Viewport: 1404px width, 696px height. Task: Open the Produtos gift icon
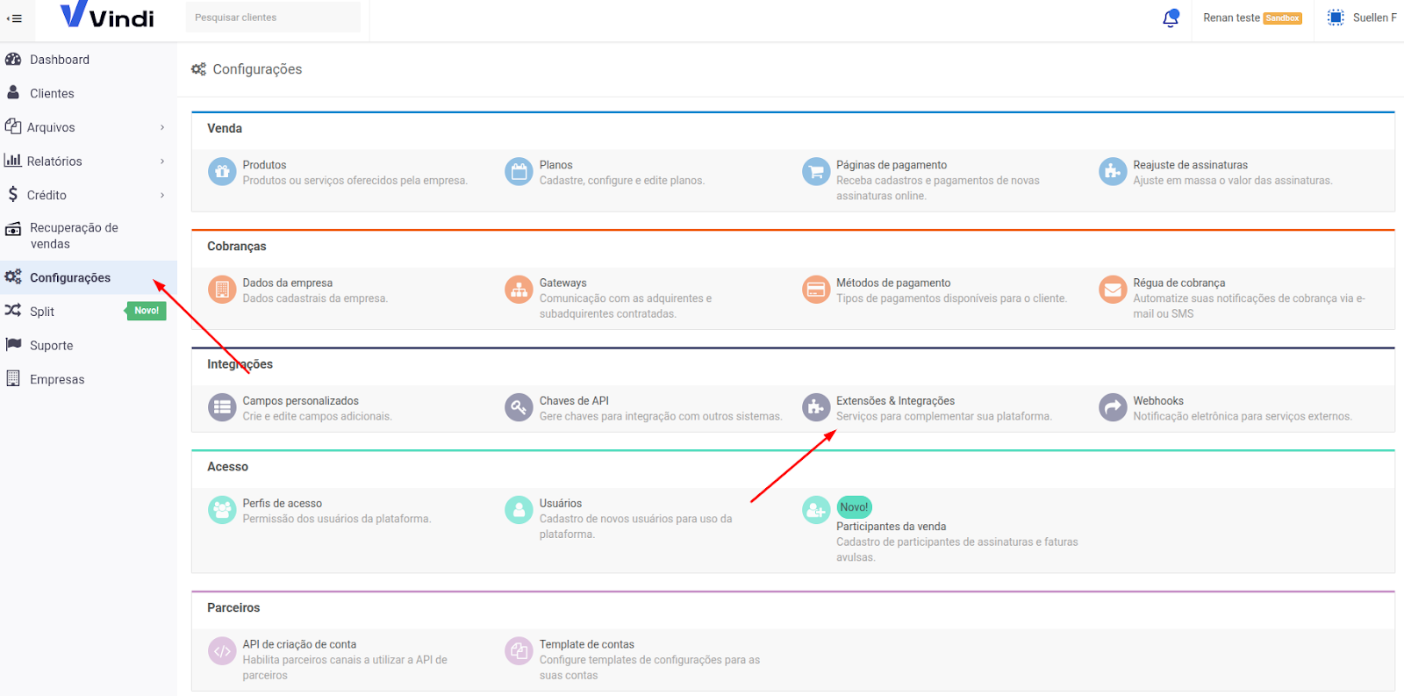point(222,171)
